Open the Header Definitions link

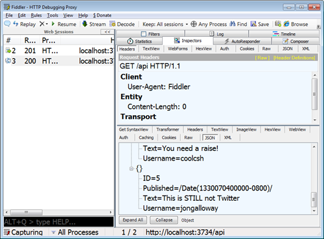(x=294, y=58)
